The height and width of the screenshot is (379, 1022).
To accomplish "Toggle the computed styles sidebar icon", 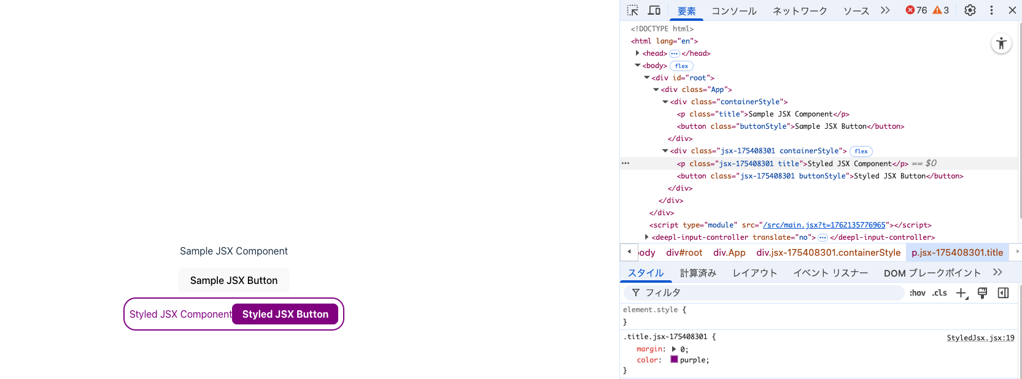I will [1003, 293].
